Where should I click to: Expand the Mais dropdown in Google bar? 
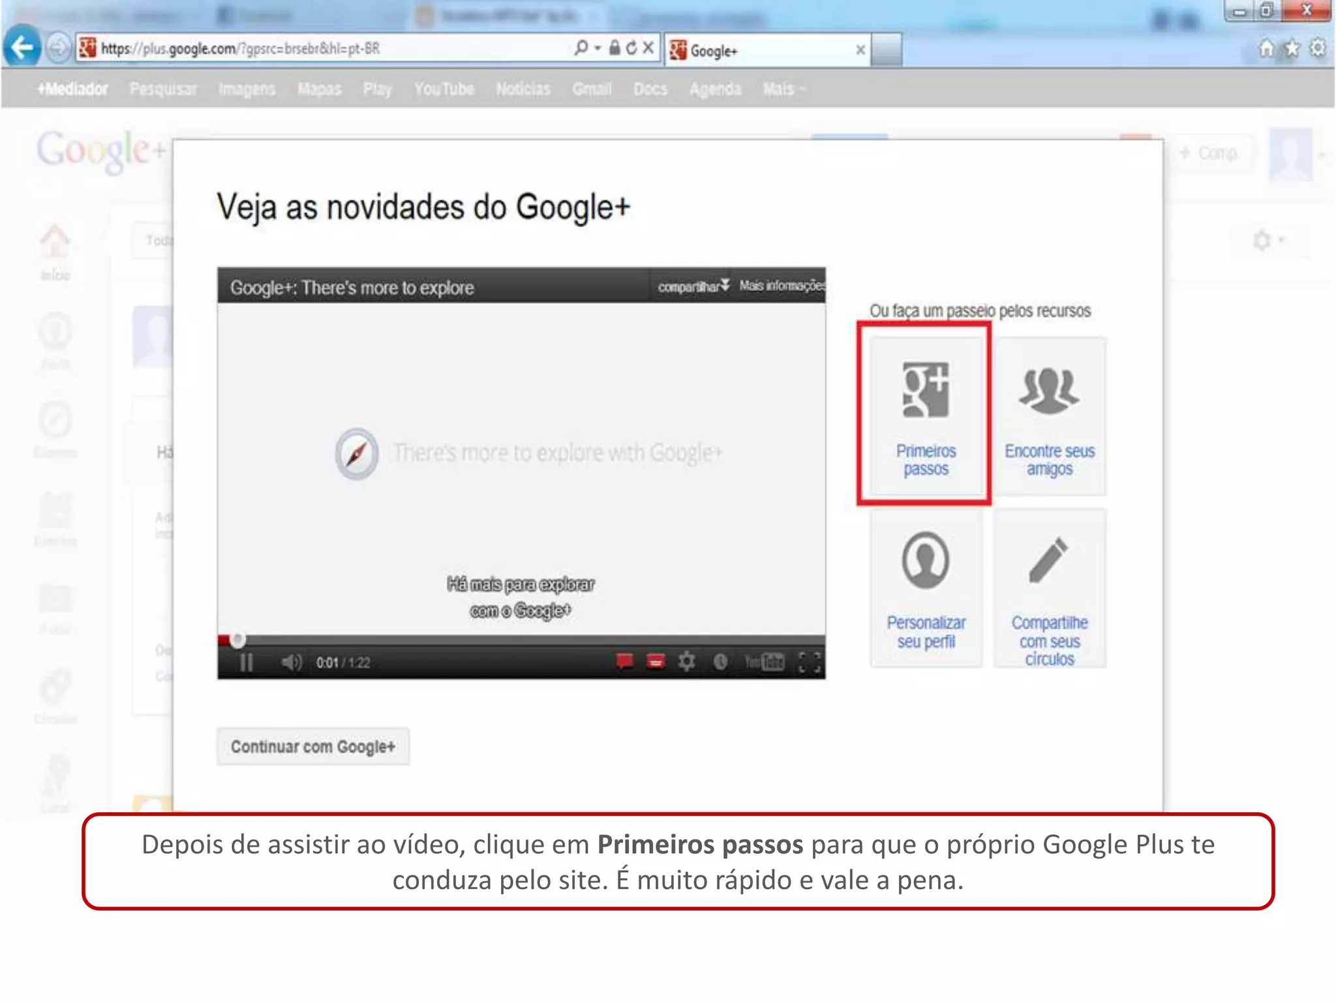click(x=783, y=89)
